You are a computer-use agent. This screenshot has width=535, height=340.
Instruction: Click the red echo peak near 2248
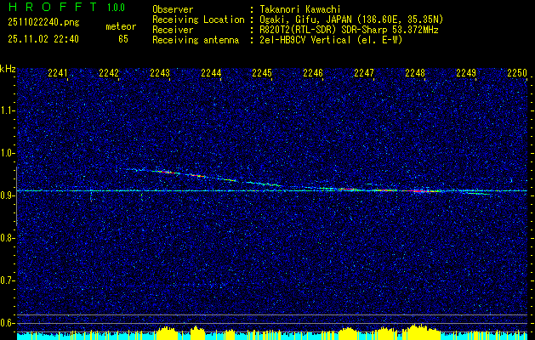(x=419, y=191)
